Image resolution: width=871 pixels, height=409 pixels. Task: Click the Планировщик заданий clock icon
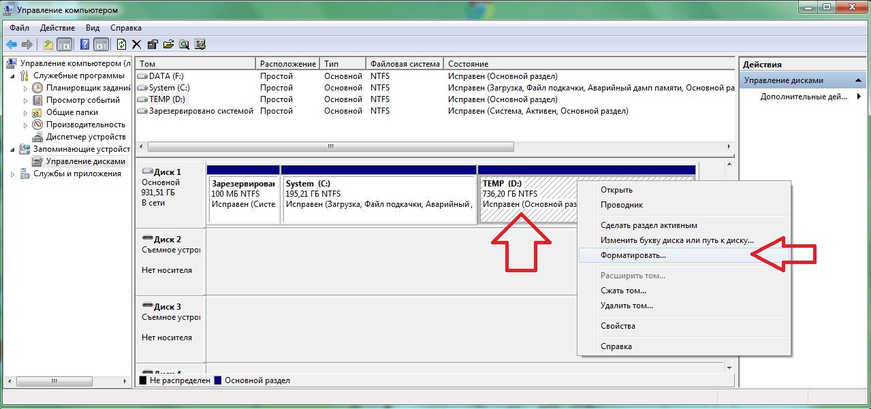tap(37, 88)
